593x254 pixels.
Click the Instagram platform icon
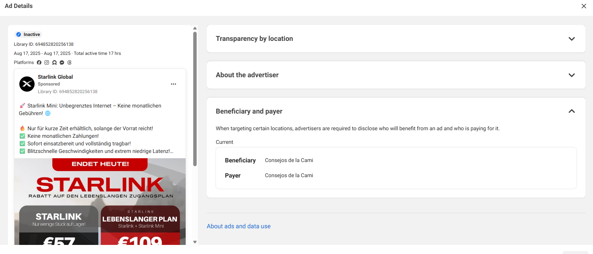click(47, 62)
